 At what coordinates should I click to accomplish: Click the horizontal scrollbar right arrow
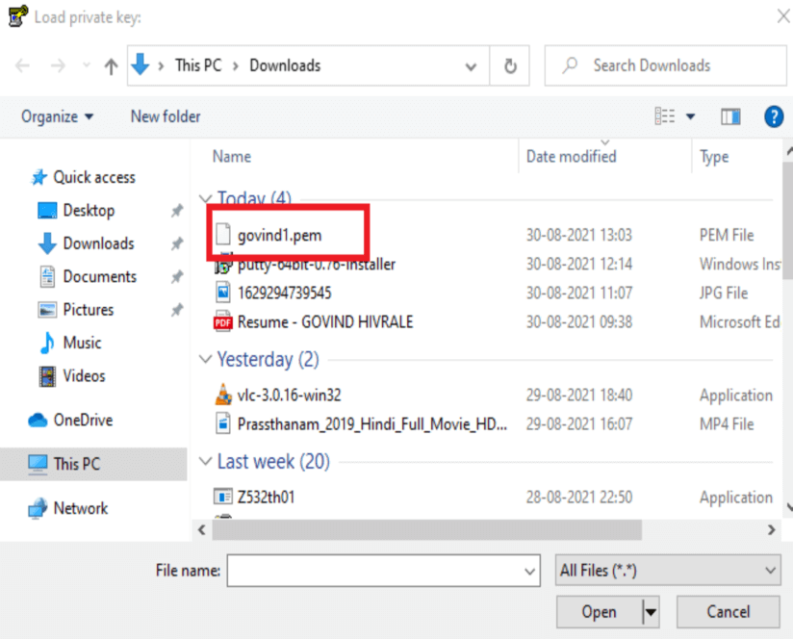click(x=770, y=529)
